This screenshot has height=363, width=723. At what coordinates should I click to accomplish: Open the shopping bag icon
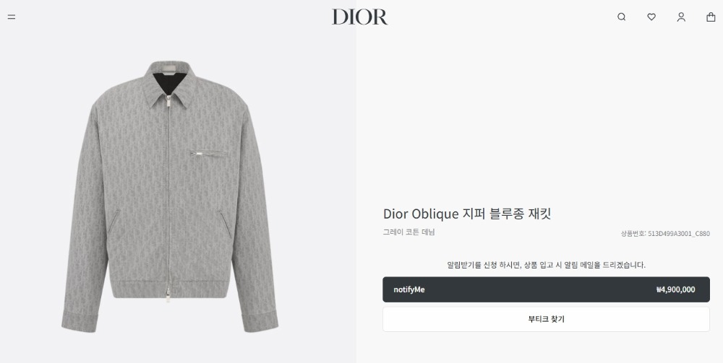click(x=711, y=17)
